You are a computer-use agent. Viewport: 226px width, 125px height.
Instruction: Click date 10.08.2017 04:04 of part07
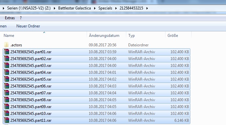tap(102, 93)
